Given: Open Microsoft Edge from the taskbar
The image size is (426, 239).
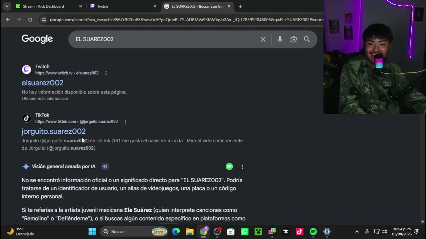Looking at the screenshot, I should click(x=176, y=232).
